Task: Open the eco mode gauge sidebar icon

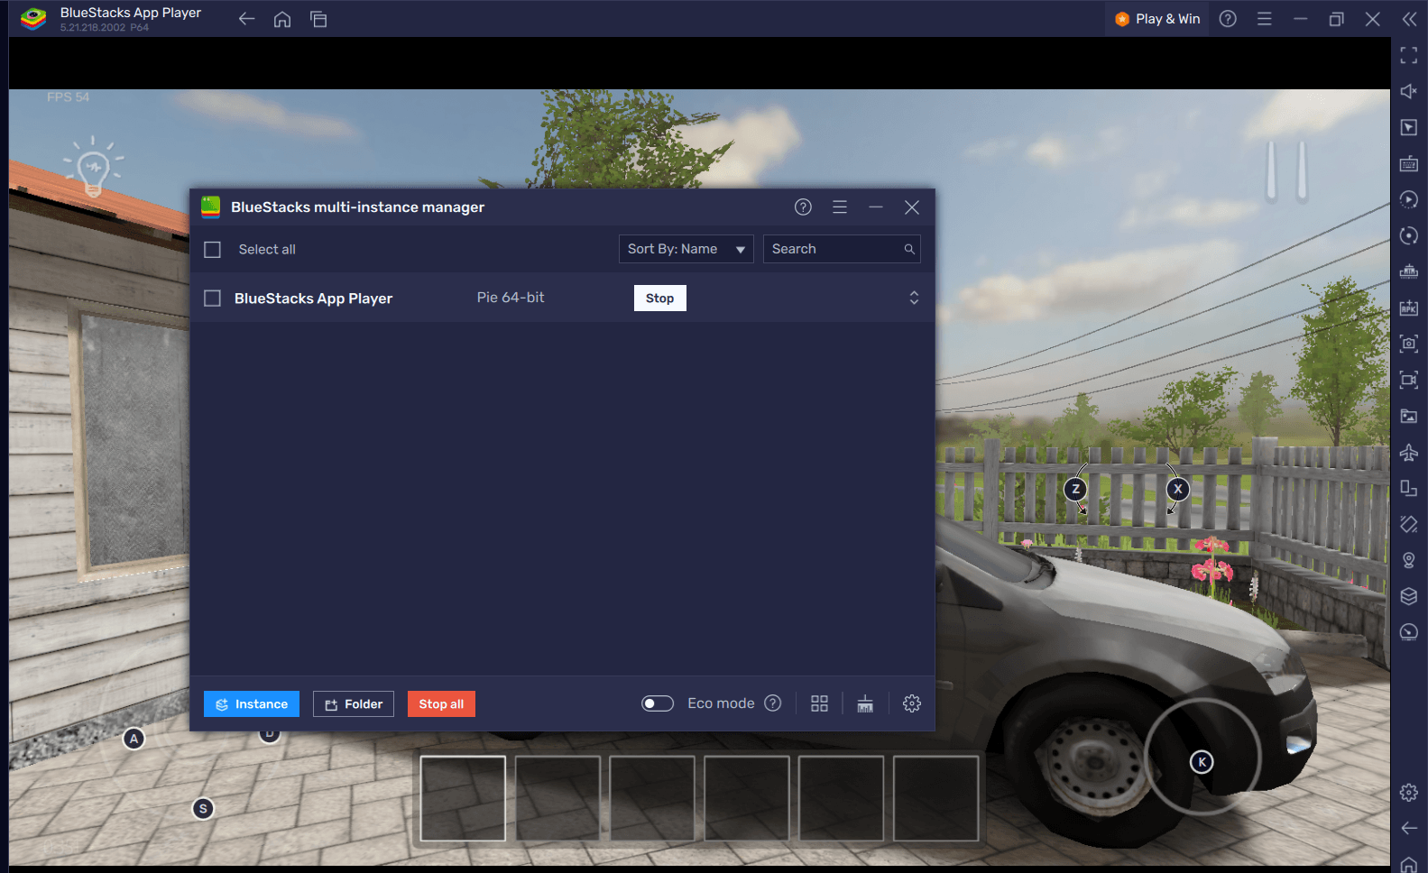Action: (1409, 632)
